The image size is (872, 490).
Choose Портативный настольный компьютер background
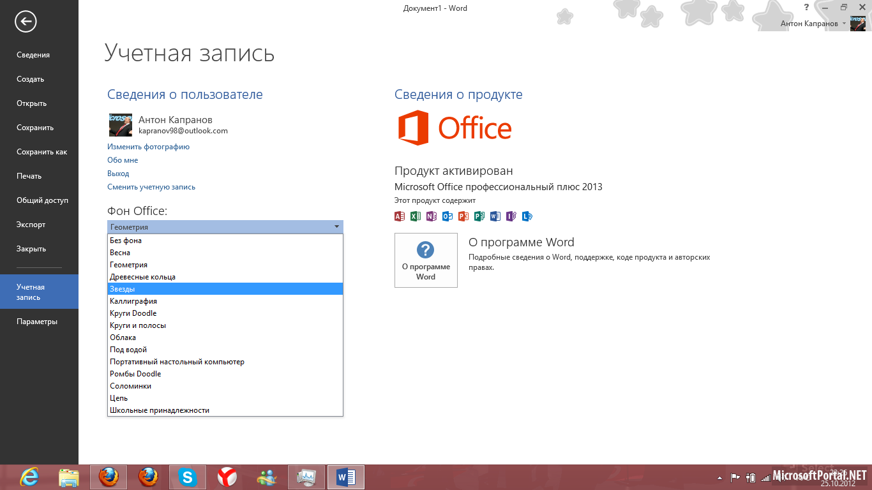pyautogui.click(x=225, y=362)
